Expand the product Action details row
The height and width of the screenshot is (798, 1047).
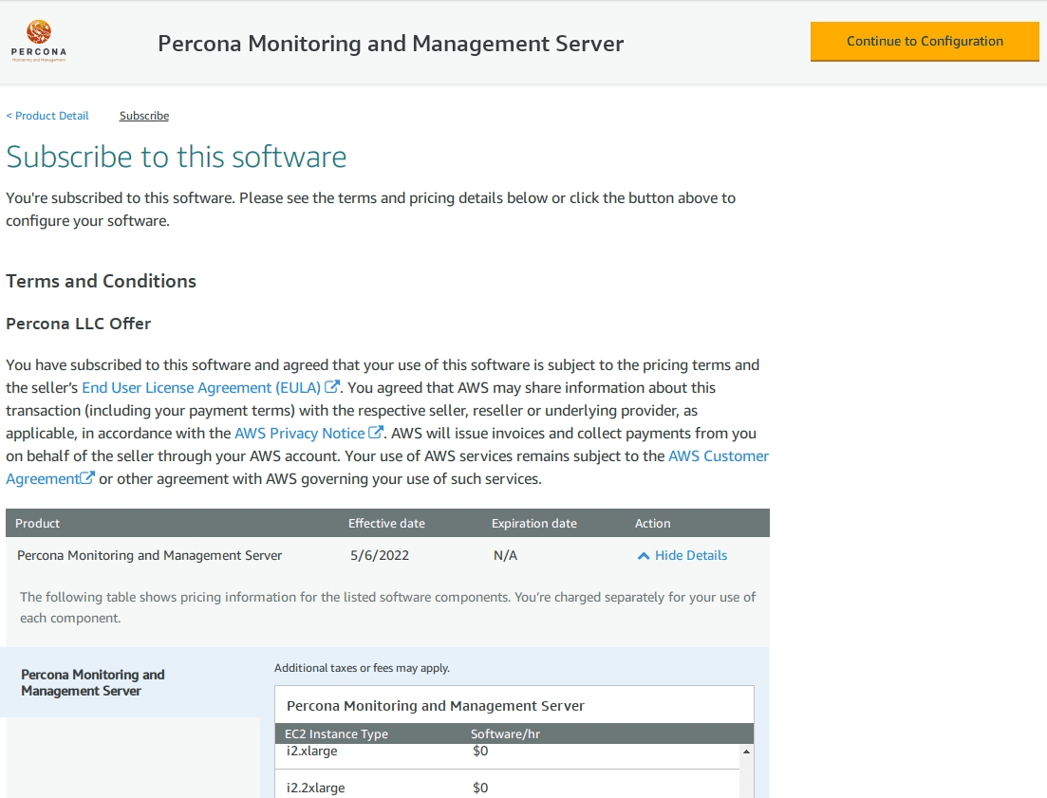pyautogui.click(x=682, y=555)
